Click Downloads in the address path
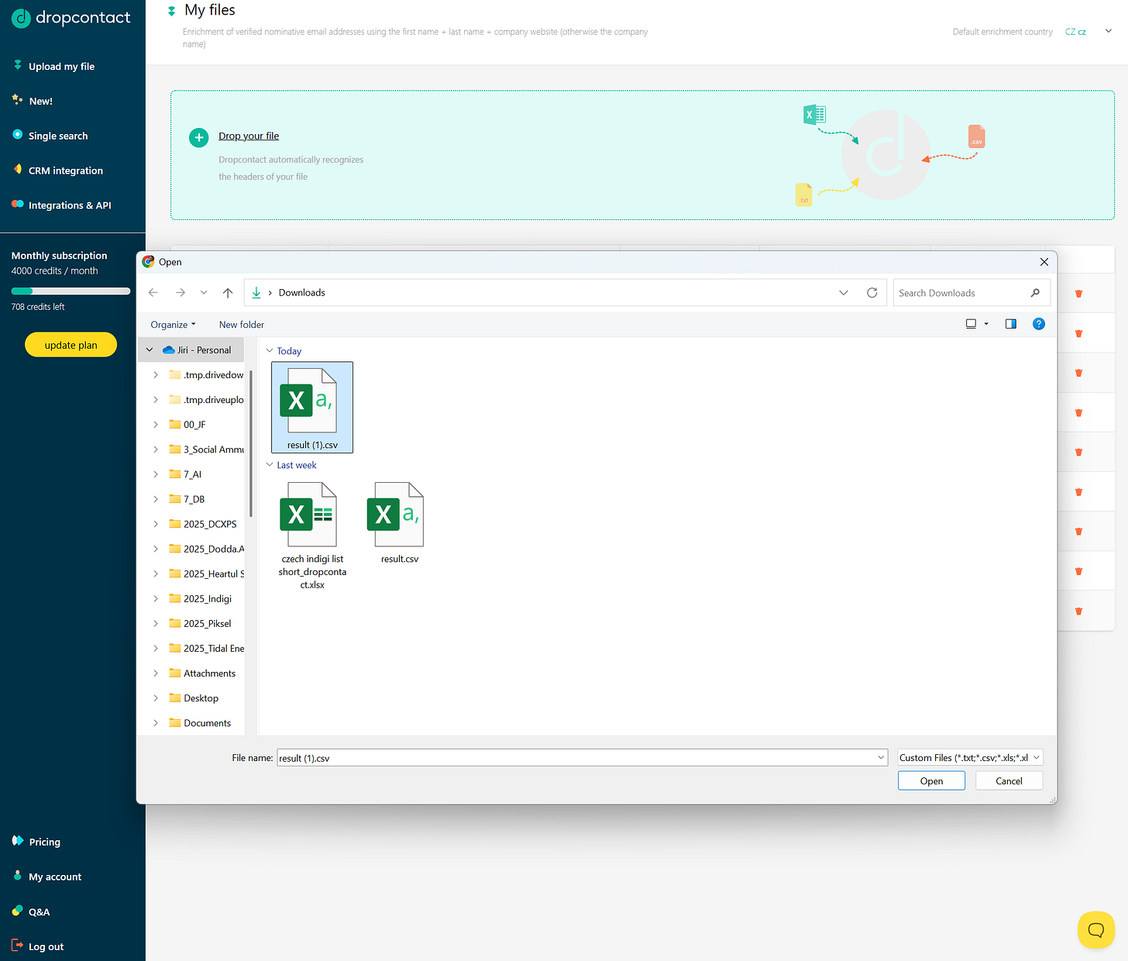The image size is (1128, 961). (301, 292)
